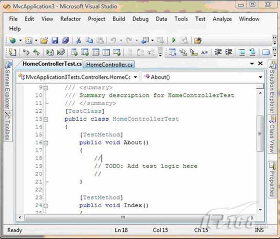Click the Cut scissors icon
The width and height of the screenshot is (280, 239).
click(78, 41)
